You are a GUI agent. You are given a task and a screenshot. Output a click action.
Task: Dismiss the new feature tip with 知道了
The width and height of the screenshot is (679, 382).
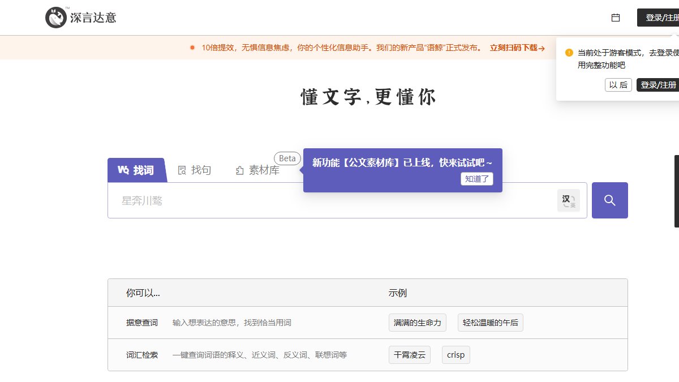click(477, 179)
